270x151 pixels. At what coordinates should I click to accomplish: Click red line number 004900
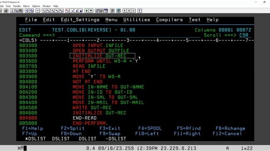coord(28,118)
